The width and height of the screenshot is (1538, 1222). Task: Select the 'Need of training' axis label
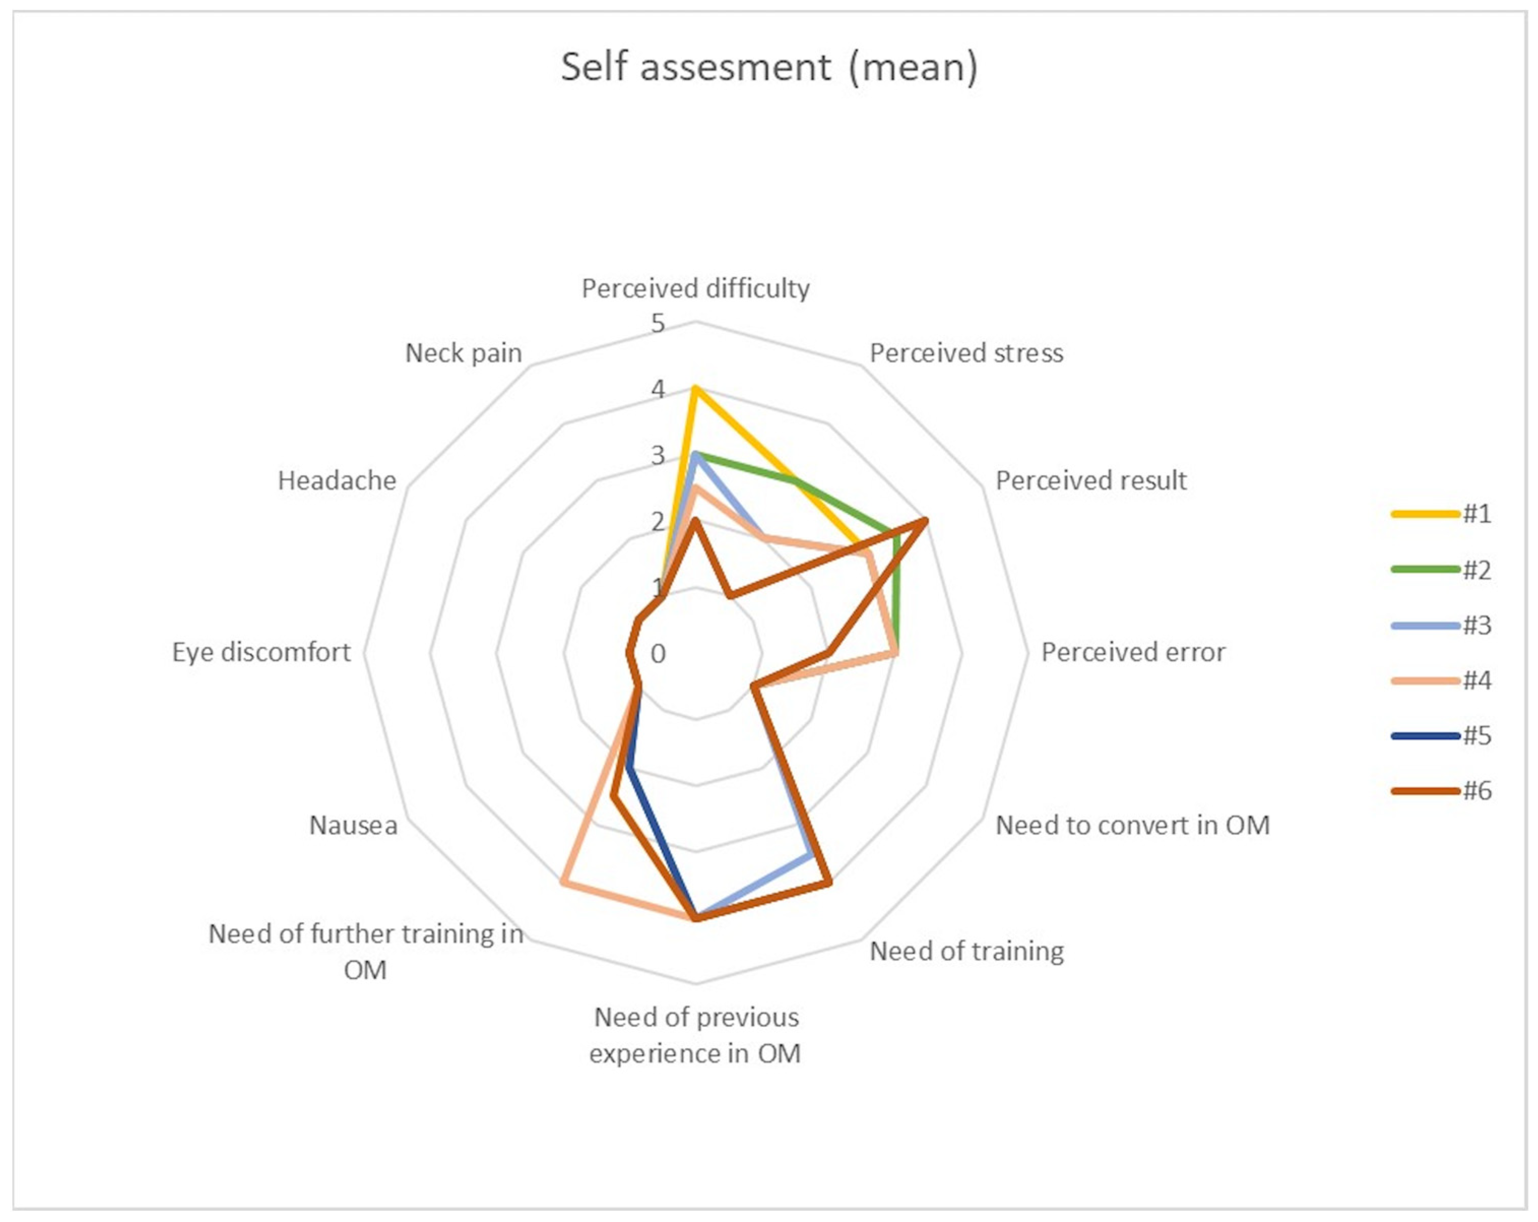[967, 951]
